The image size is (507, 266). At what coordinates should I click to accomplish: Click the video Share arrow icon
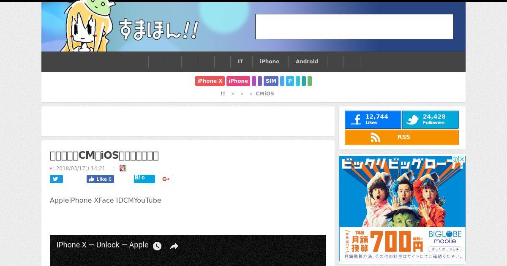point(174,246)
